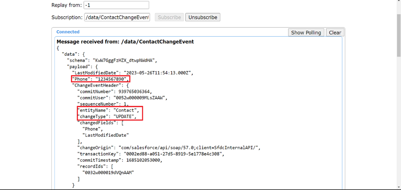401x190 pixels.
Task: Click "LastModifiedDate" inside the changedFields array
Action: coord(105,135)
